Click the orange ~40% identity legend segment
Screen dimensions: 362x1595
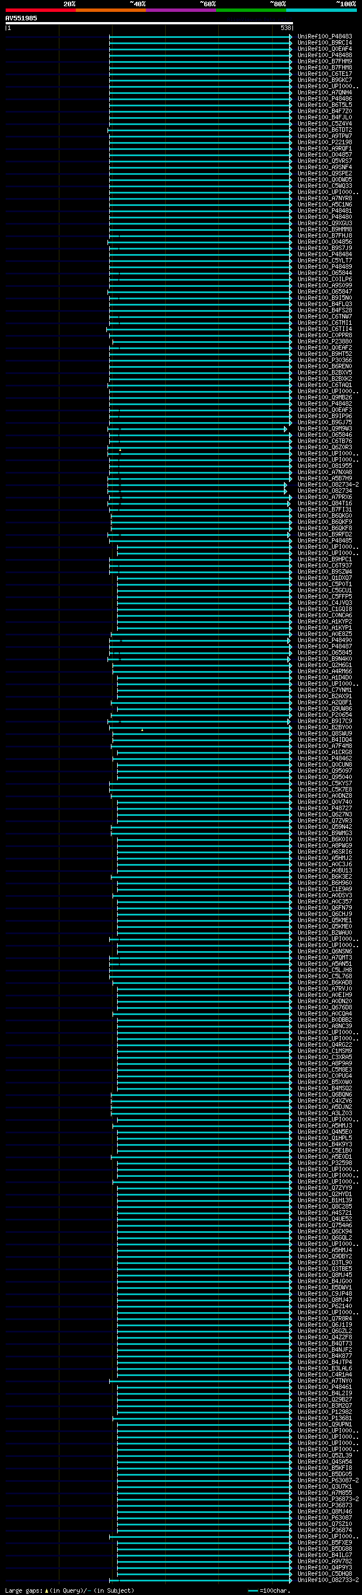(111, 10)
